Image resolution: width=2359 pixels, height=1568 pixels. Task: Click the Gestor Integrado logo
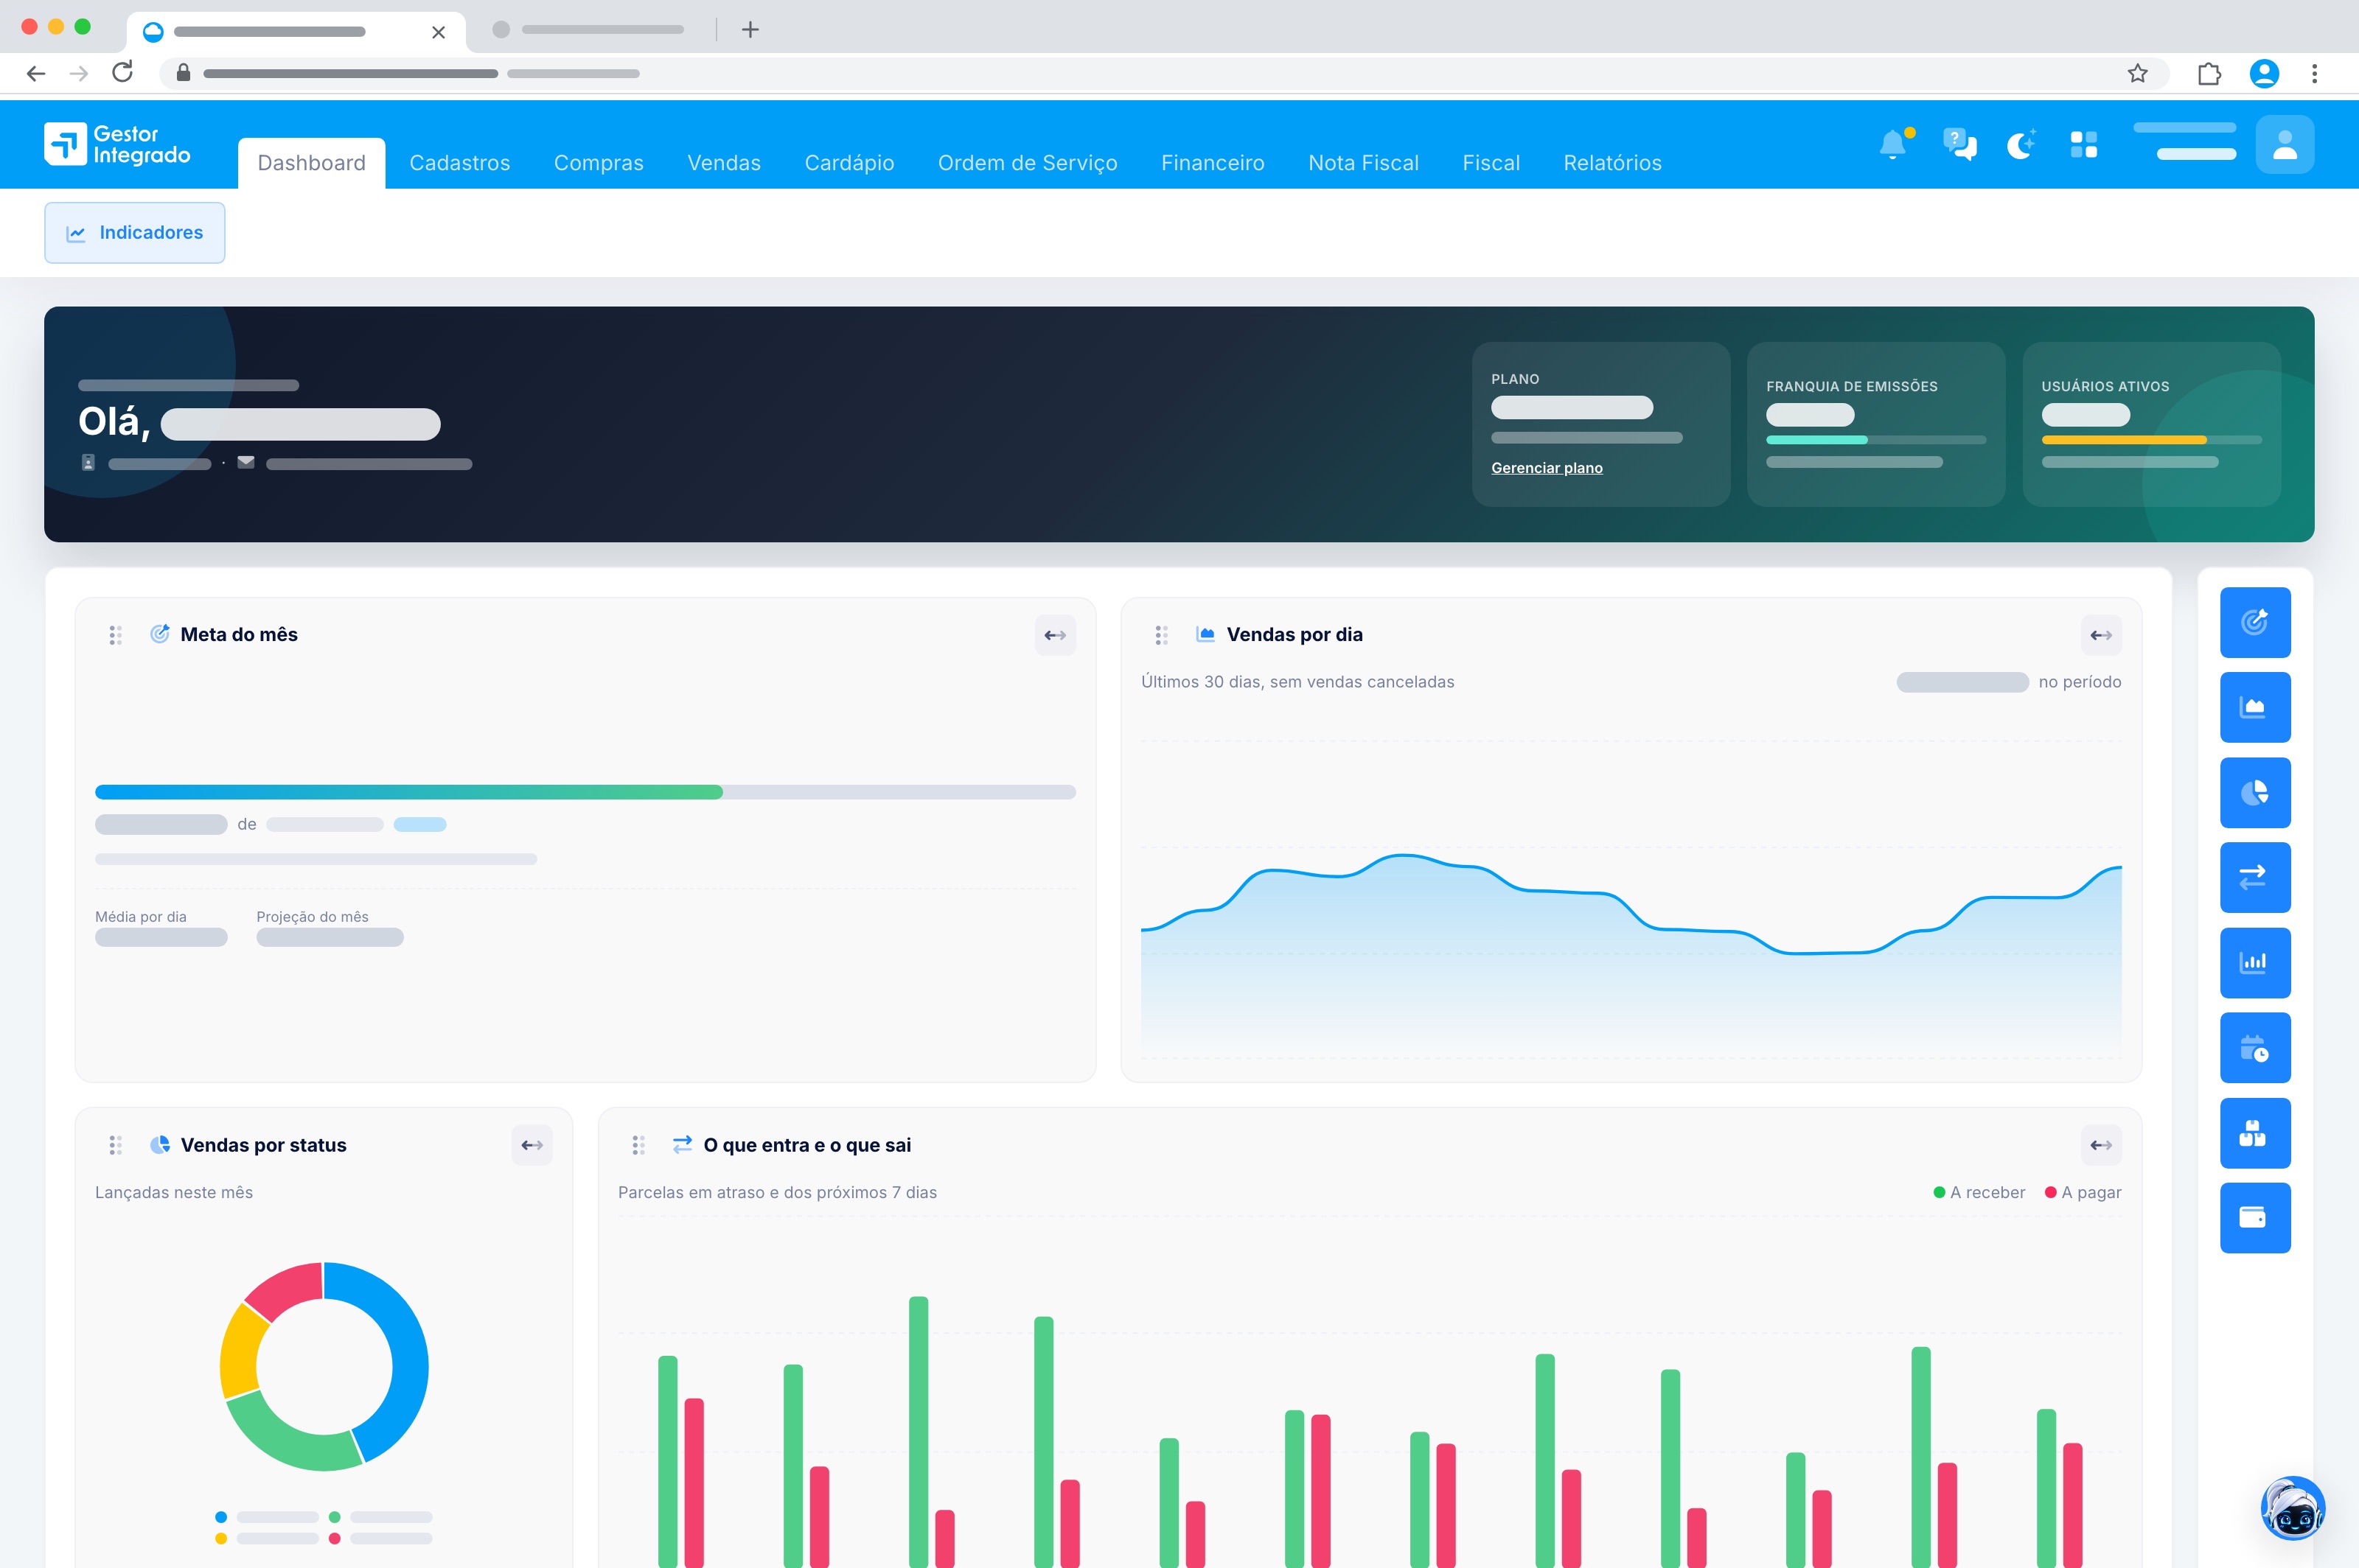[x=117, y=144]
